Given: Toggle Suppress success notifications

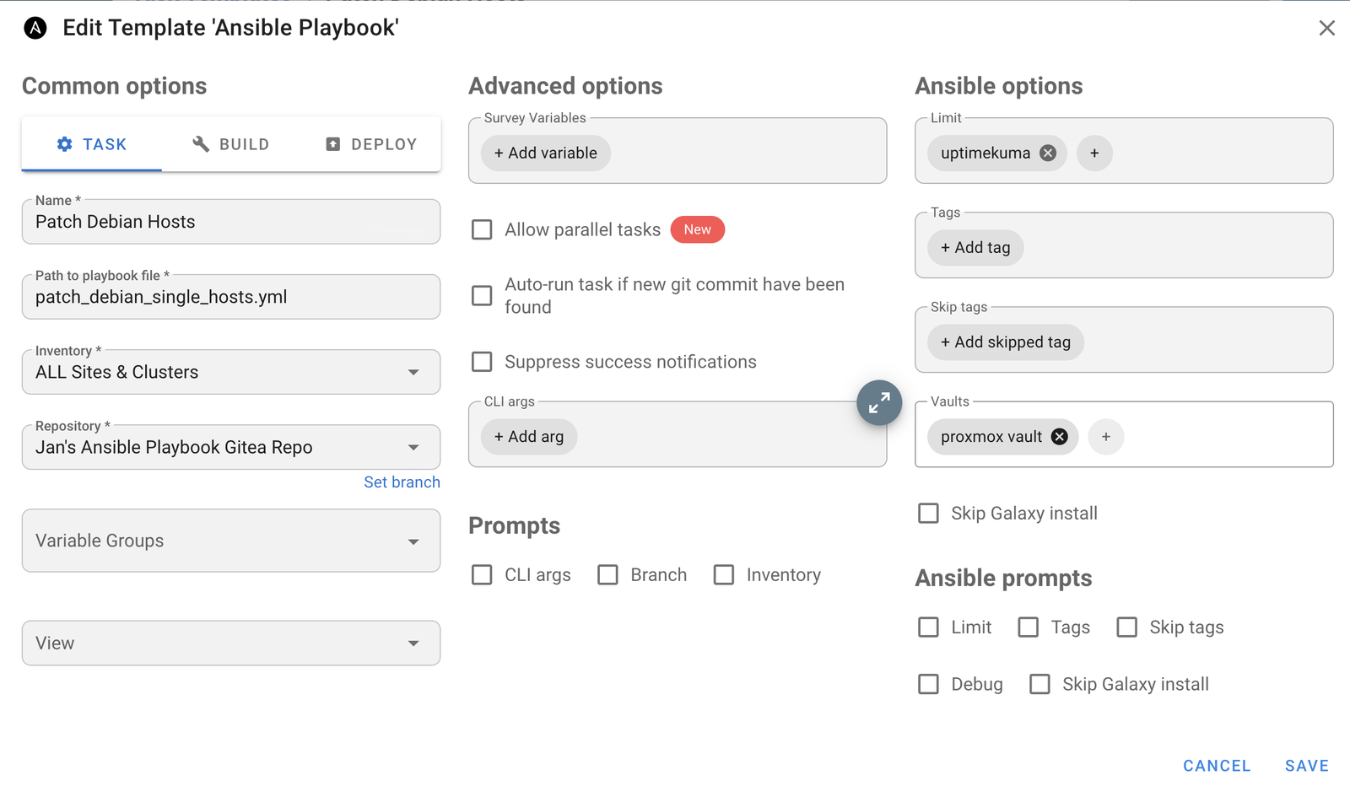Looking at the screenshot, I should pos(482,362).
